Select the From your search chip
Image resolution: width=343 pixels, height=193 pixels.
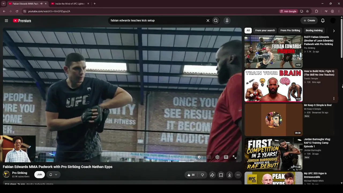265,31
